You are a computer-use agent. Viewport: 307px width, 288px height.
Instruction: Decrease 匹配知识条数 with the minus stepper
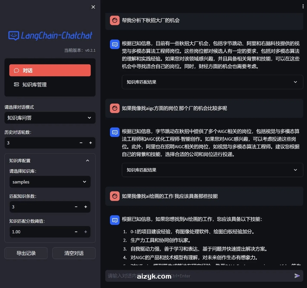(x=76, y=207)
